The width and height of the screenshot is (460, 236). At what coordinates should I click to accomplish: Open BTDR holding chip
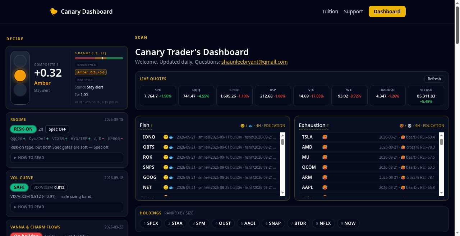298,223
